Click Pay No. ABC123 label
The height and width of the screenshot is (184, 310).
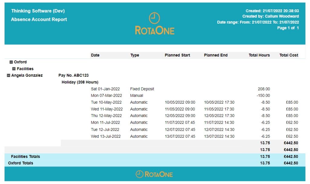coord(73,76)
